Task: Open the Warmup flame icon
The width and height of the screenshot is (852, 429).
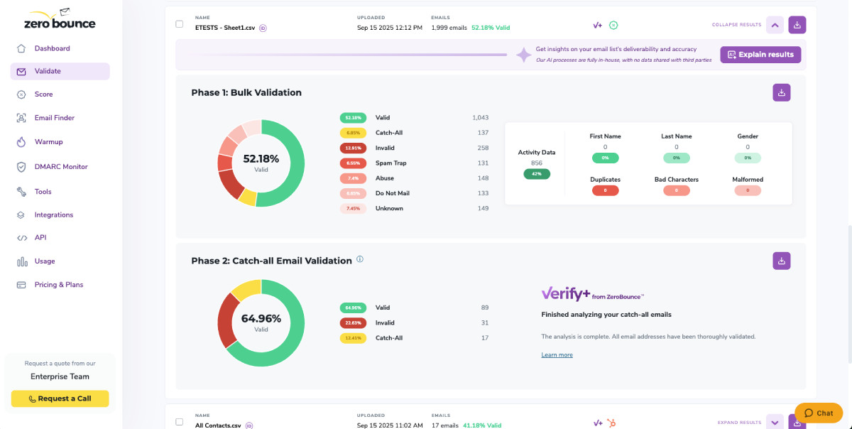Action: tap(21, 141)
